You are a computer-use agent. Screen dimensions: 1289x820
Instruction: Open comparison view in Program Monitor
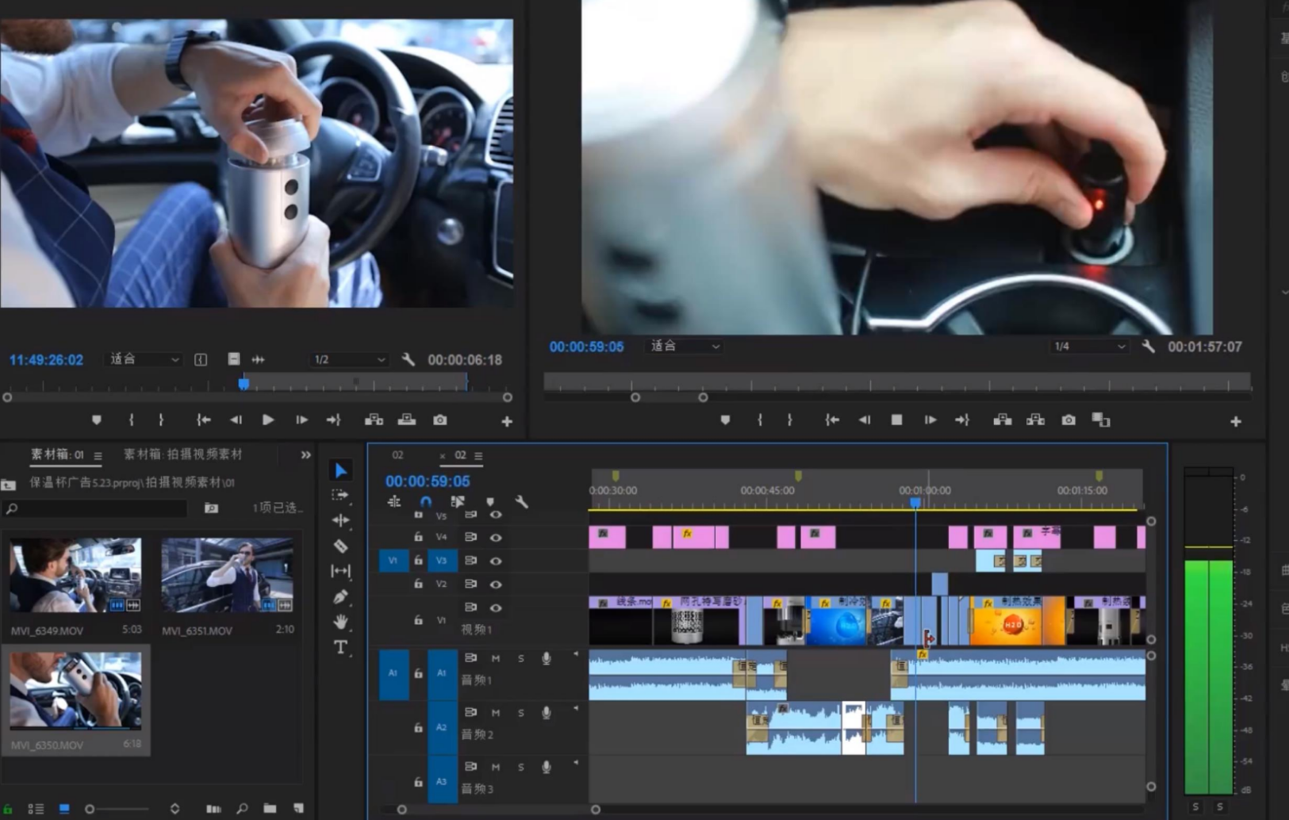1101,420
